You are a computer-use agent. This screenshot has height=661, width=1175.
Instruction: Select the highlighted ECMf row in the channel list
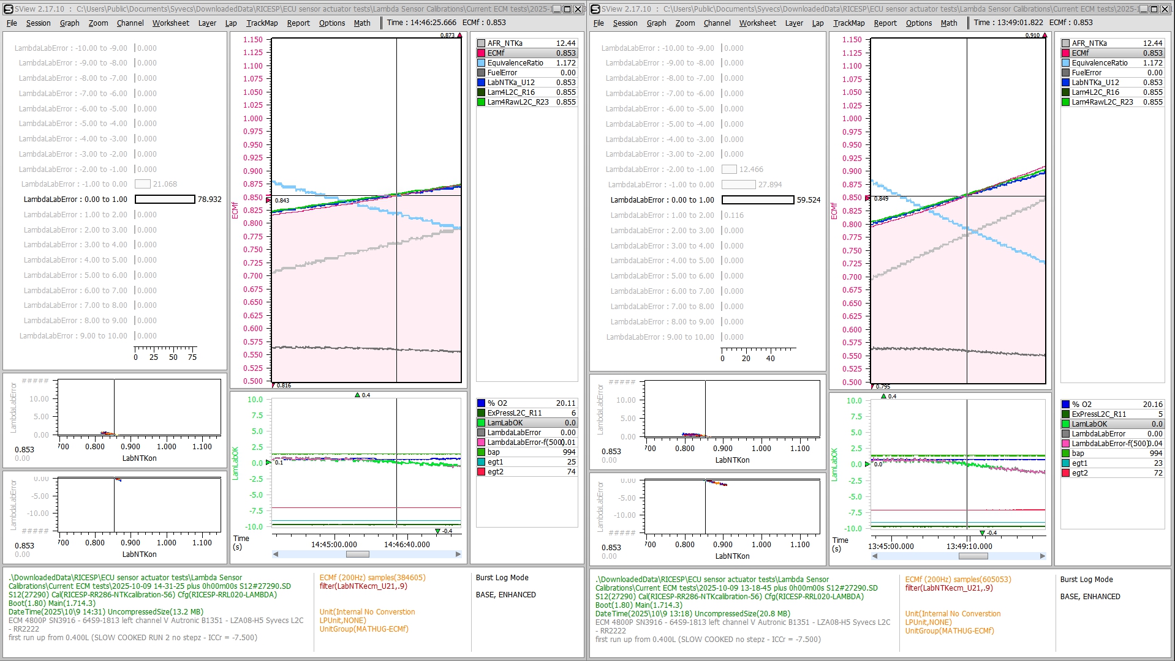click(x=524, y=53)
